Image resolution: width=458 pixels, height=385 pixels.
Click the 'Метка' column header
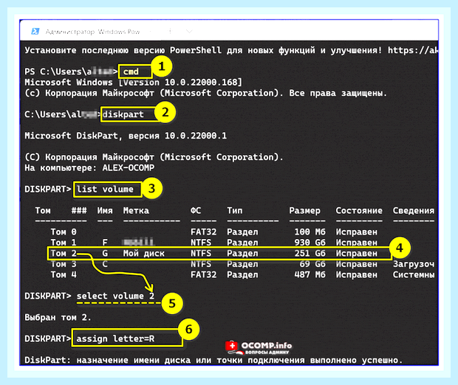click(x=136, y=211)
